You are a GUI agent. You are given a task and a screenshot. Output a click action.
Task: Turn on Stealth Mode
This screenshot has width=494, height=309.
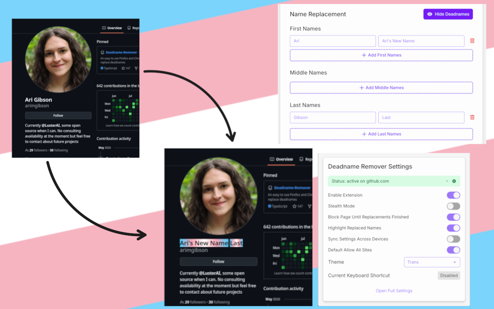point(453,206)
